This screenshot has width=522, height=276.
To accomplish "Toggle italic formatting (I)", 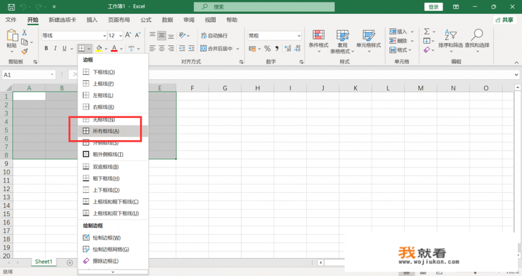I will click(56, 48).
